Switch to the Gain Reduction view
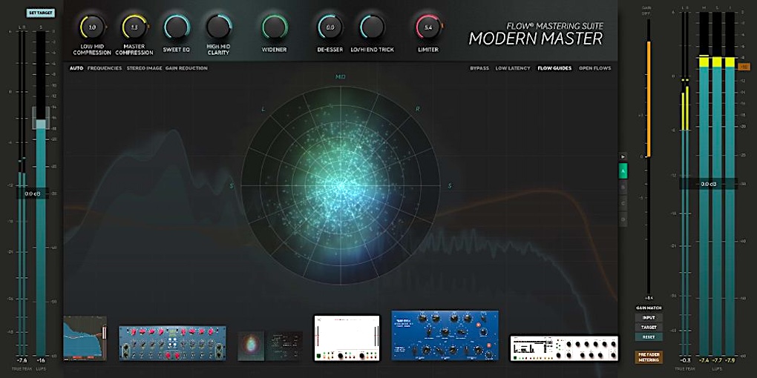 (x=186, y=68)
